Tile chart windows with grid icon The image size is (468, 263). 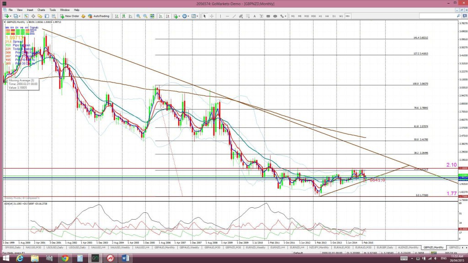[x=152, y=16]
